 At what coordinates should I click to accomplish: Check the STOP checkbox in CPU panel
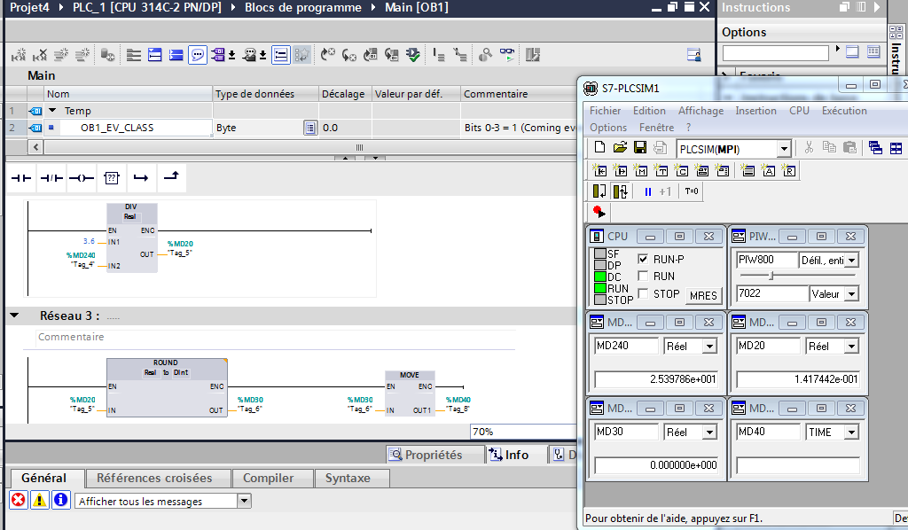644,293
